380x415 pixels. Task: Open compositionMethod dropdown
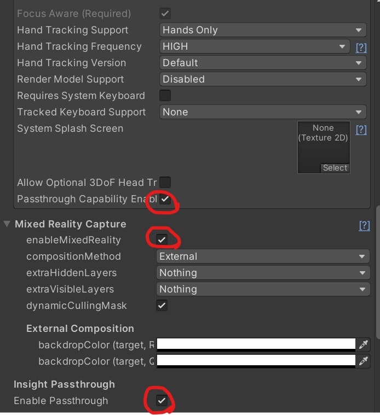pyautogui.click(x=263, y=256)
